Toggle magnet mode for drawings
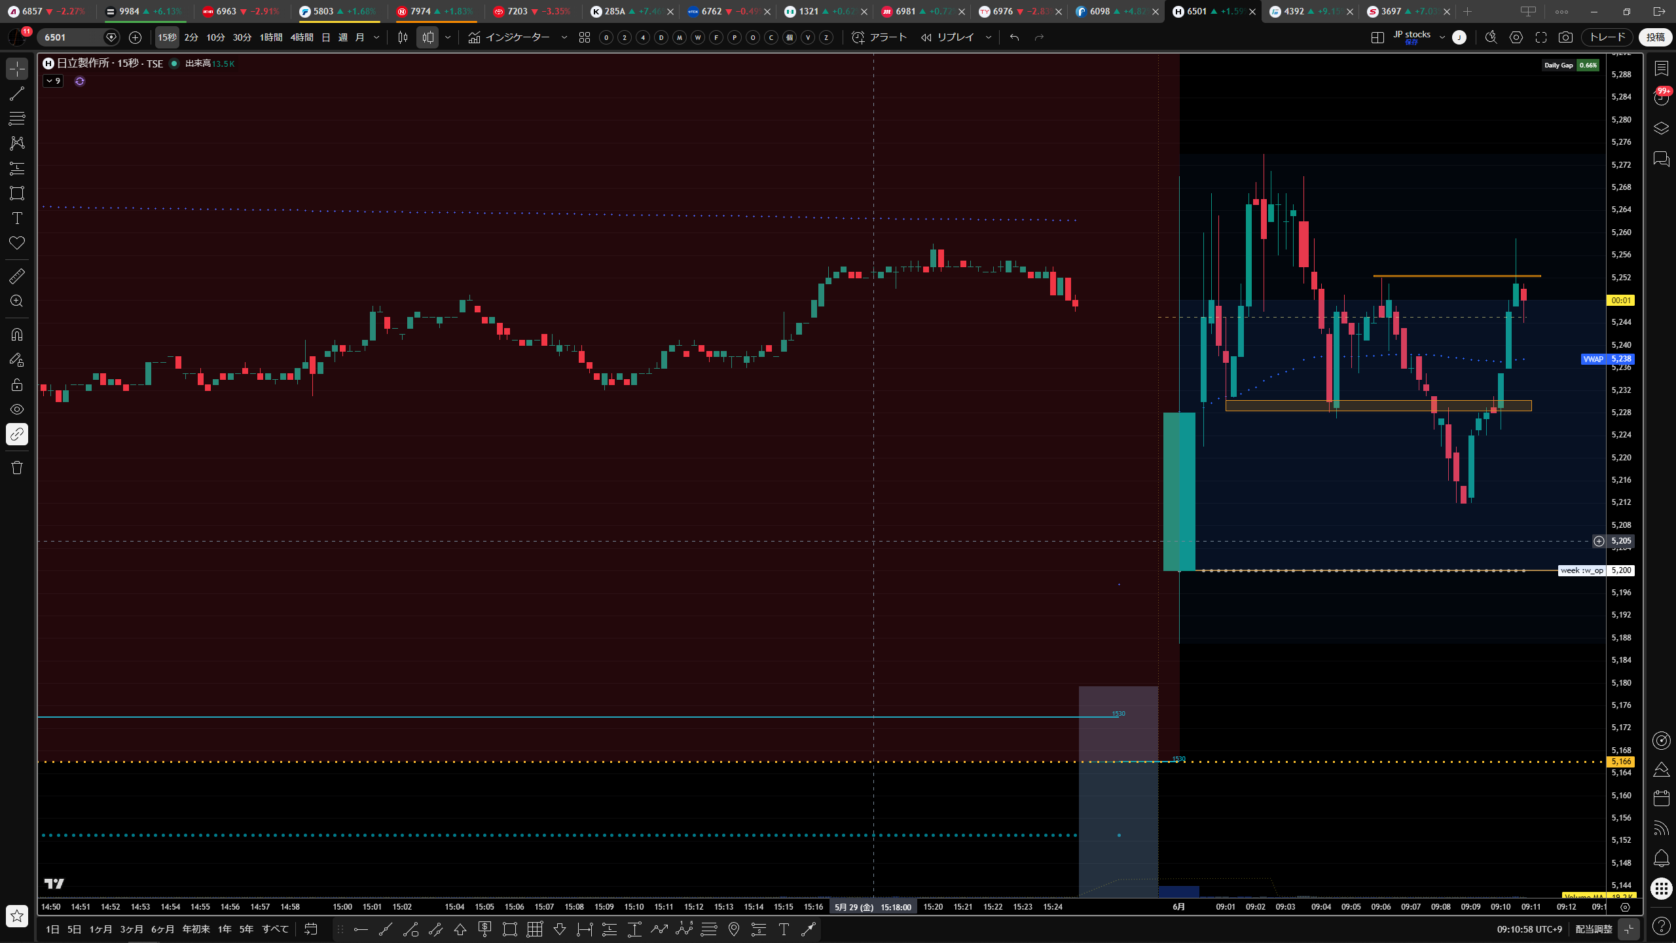Image resolution: width=1676 pixels, height=943 pixels. (17, 335)
